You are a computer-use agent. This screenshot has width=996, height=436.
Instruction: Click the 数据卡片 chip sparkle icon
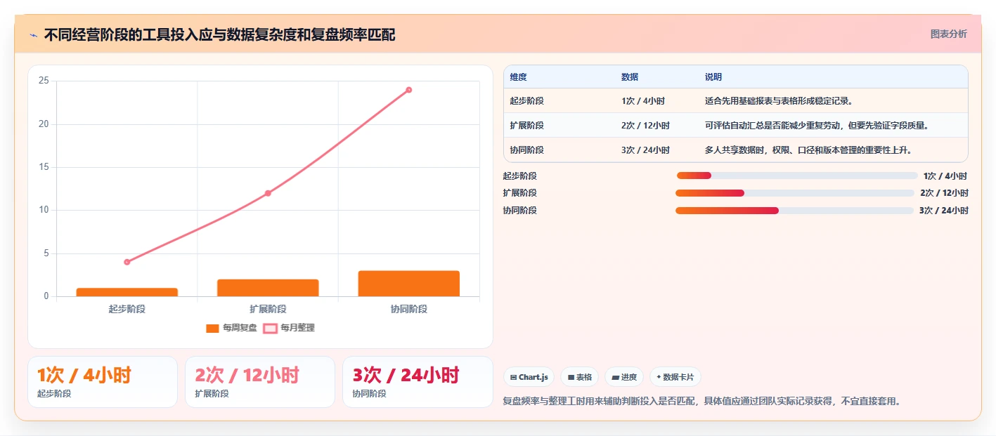click(x=659, y=377)
